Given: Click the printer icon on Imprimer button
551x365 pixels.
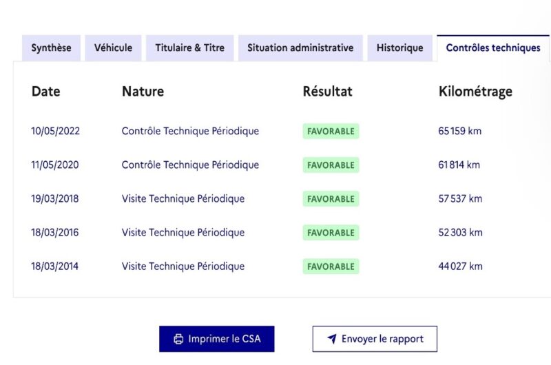Looking at the screenshot, I should [178, 339].
